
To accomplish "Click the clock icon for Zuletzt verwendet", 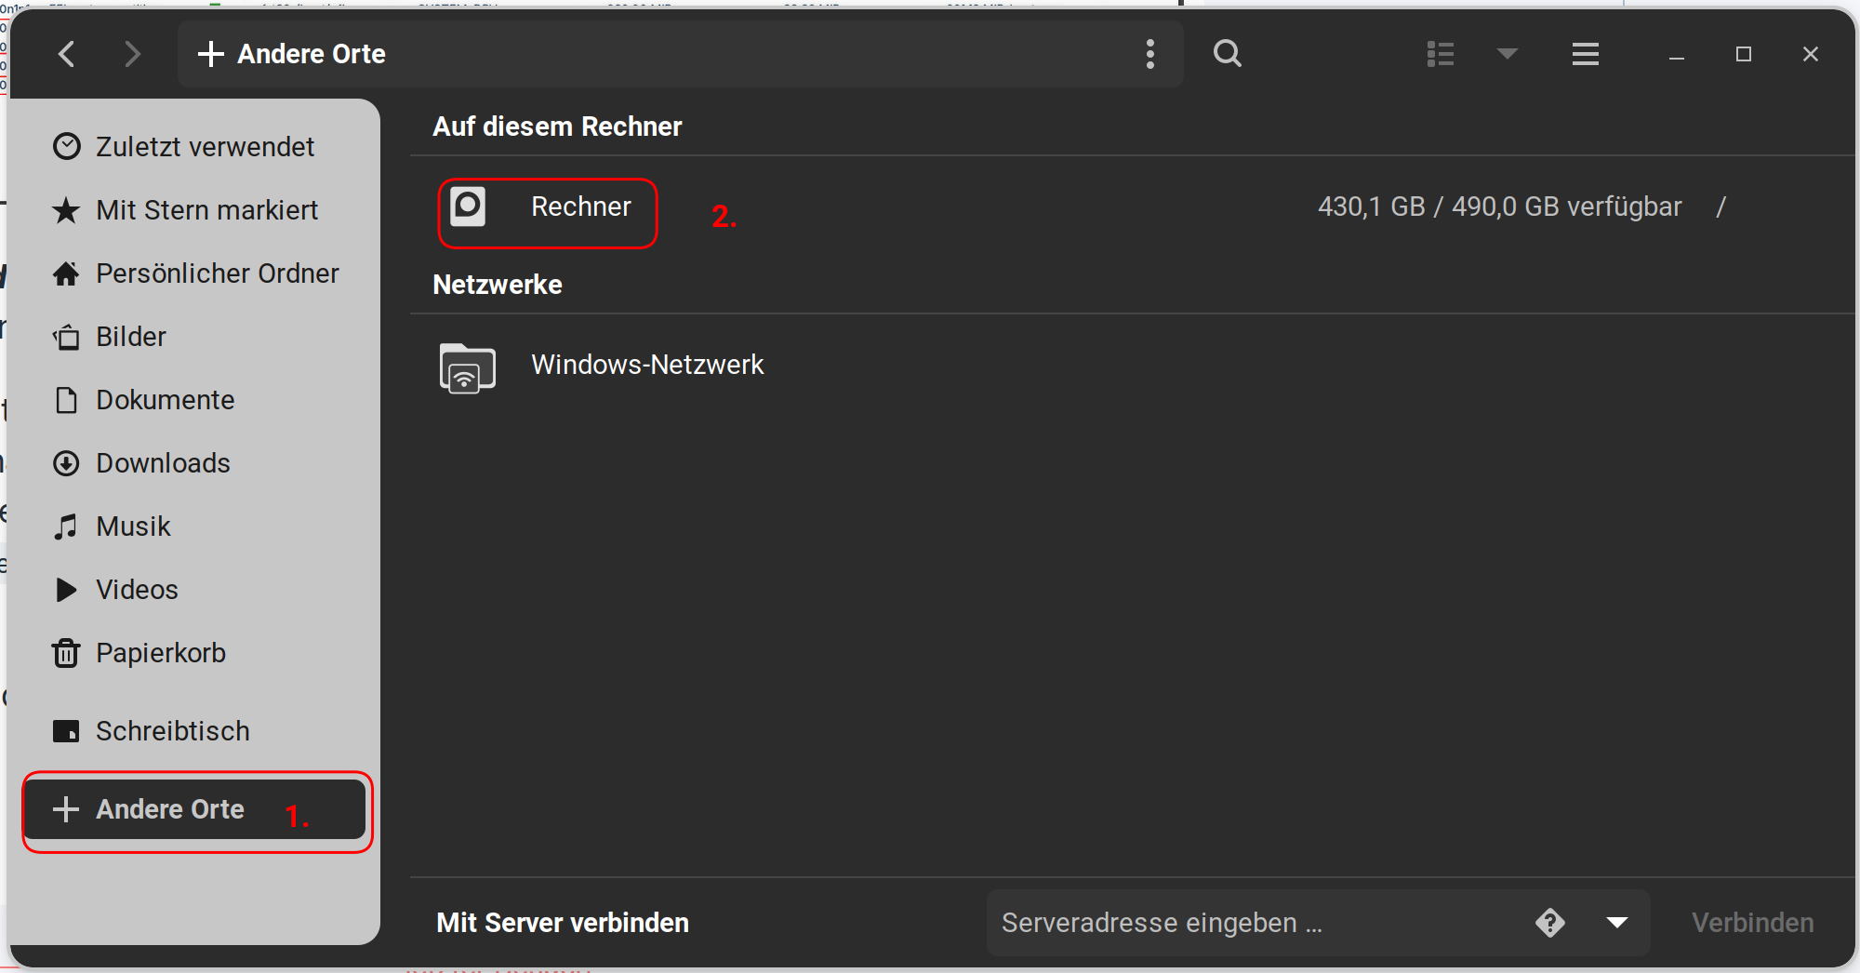I will click(66, 147).
